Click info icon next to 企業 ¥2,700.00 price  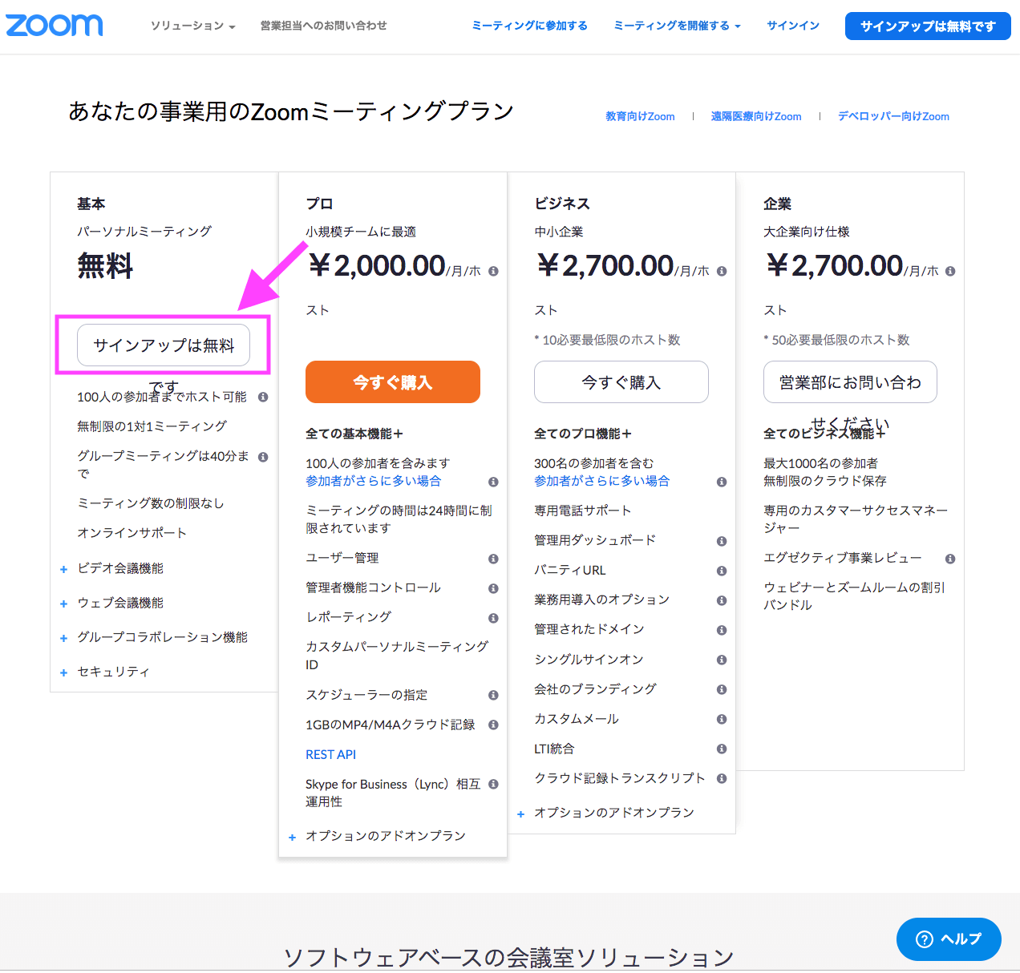(x=950, y=271)
